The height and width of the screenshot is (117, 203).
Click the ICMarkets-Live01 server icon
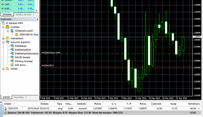pos(12,31)
